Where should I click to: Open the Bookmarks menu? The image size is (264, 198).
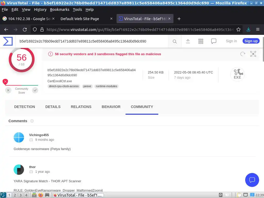click(x=60, y=10)
